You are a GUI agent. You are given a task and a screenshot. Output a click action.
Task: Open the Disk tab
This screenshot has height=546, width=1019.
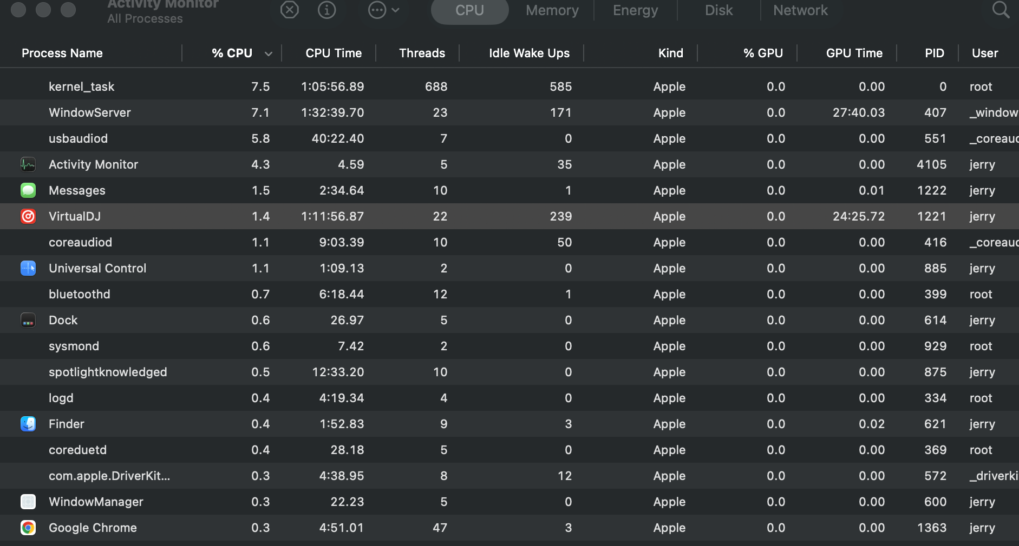(718, 10)
